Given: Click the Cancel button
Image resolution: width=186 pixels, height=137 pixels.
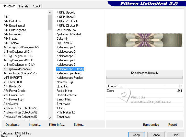Looking at the screenshot, I should (156, 135).
